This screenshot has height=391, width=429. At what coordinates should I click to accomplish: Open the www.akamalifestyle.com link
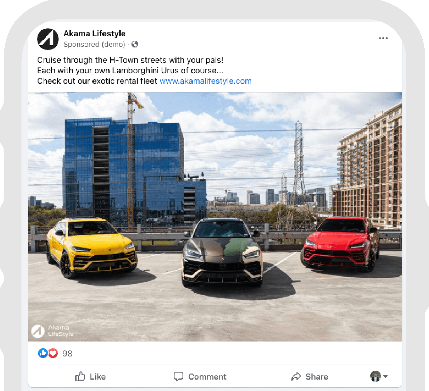tap(205, 81)
